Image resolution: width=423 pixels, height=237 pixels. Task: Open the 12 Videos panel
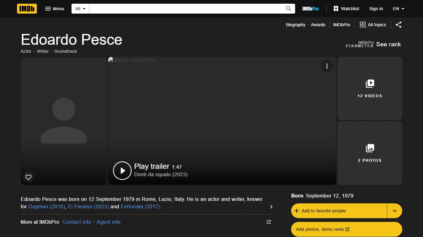(x=370, y=88)
